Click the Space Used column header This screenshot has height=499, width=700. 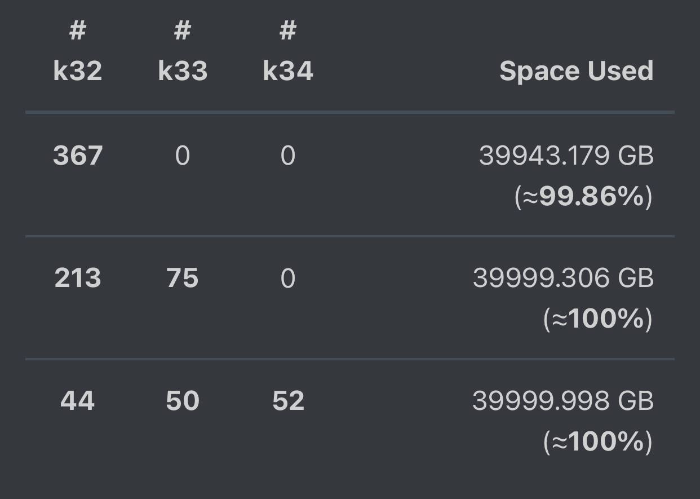(x=576, y=71)
